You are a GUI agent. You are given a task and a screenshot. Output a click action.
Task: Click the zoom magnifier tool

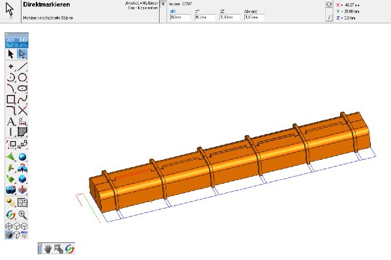[22, 214]
